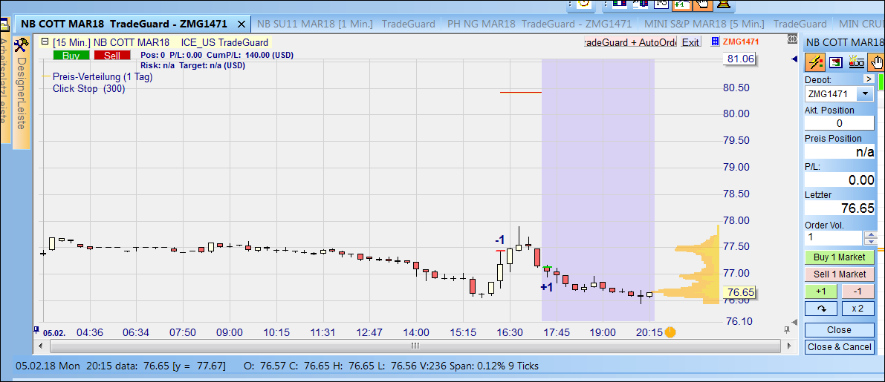This screenshot has width=885, height=382.
Task: Expand the Depot panel with > button
Action: [x=868, y=79]
